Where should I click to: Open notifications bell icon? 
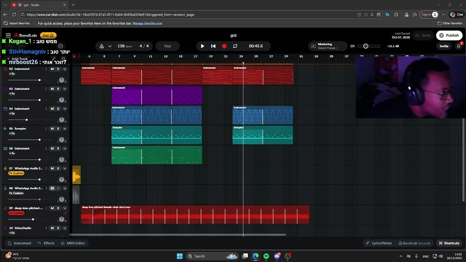459,46
